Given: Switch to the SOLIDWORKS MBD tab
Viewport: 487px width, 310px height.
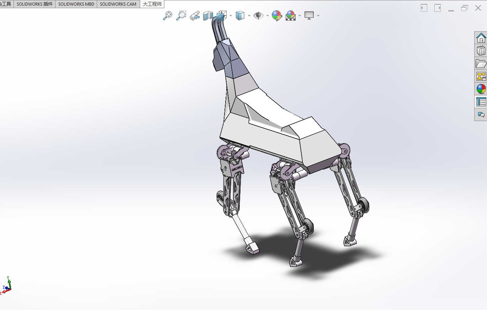Looking at the screenshot, I should click(76, 4).
